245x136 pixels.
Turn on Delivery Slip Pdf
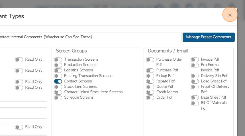(x=195, y=76)
